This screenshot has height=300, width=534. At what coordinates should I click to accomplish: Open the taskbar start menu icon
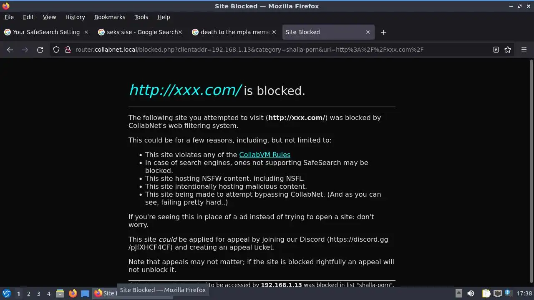coord(6,293)
